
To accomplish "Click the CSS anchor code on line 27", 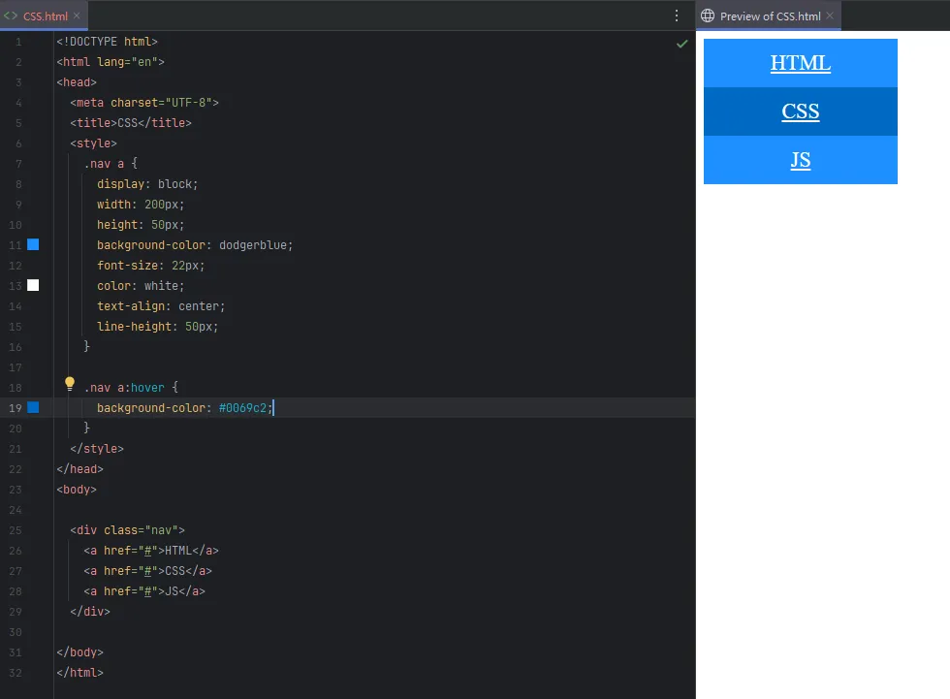I will point(147,571).
